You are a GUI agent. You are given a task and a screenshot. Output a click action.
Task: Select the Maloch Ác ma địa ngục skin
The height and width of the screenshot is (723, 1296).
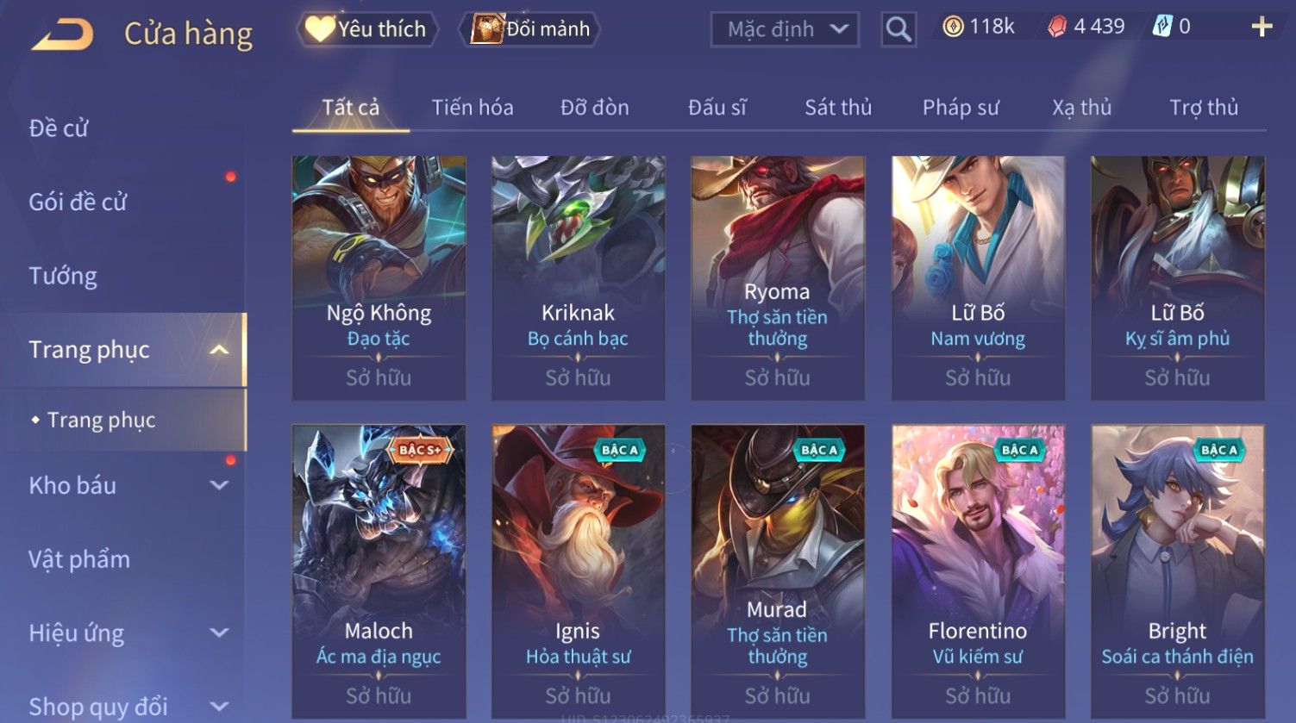coord(379,570)
